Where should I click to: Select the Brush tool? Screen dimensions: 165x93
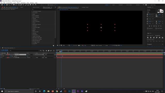click(x=26, y=5)
